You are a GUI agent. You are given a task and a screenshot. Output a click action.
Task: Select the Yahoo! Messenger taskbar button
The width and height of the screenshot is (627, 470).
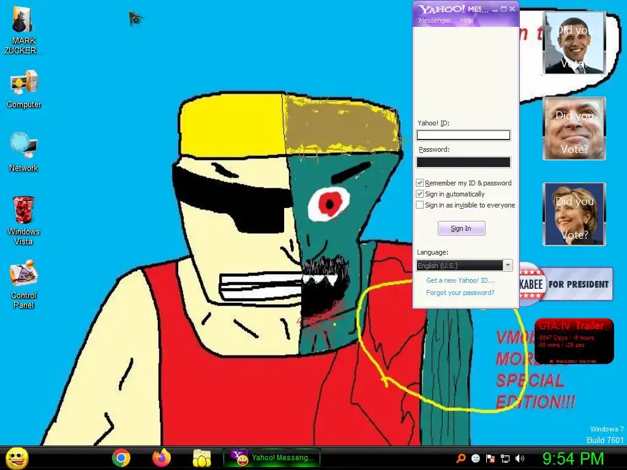[x=272, y=458]
